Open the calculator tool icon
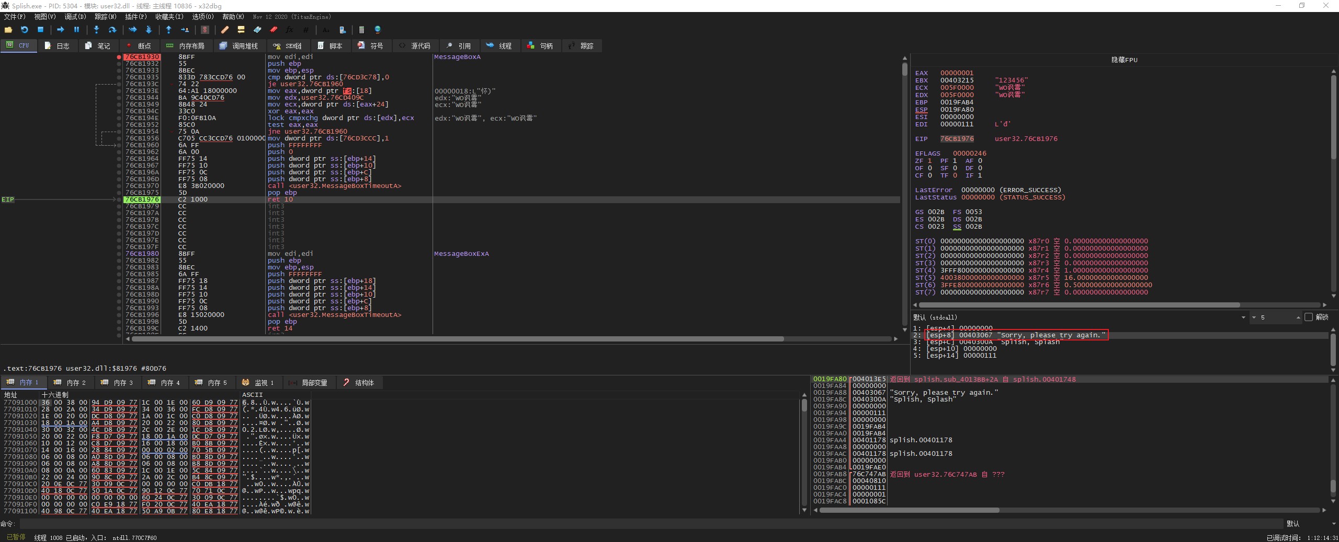The image size is (1339, 542). [x=361, y=30]
